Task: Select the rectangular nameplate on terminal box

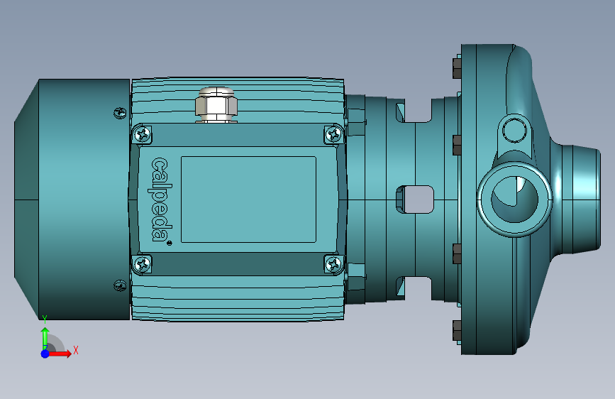Action: click(x=248, y=199)
